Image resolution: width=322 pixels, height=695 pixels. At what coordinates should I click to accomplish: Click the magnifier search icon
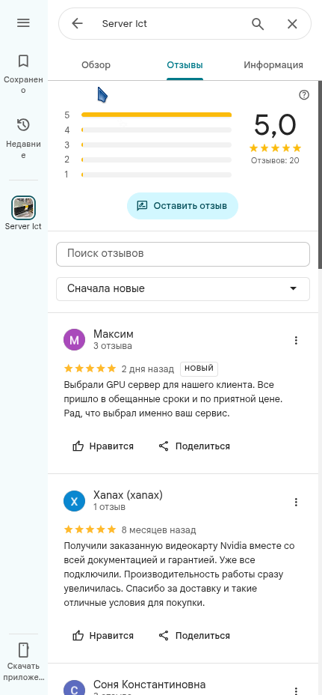258,23
